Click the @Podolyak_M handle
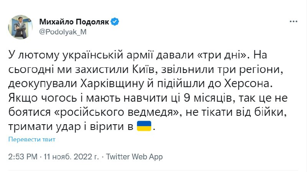 (x=63, y=32)
